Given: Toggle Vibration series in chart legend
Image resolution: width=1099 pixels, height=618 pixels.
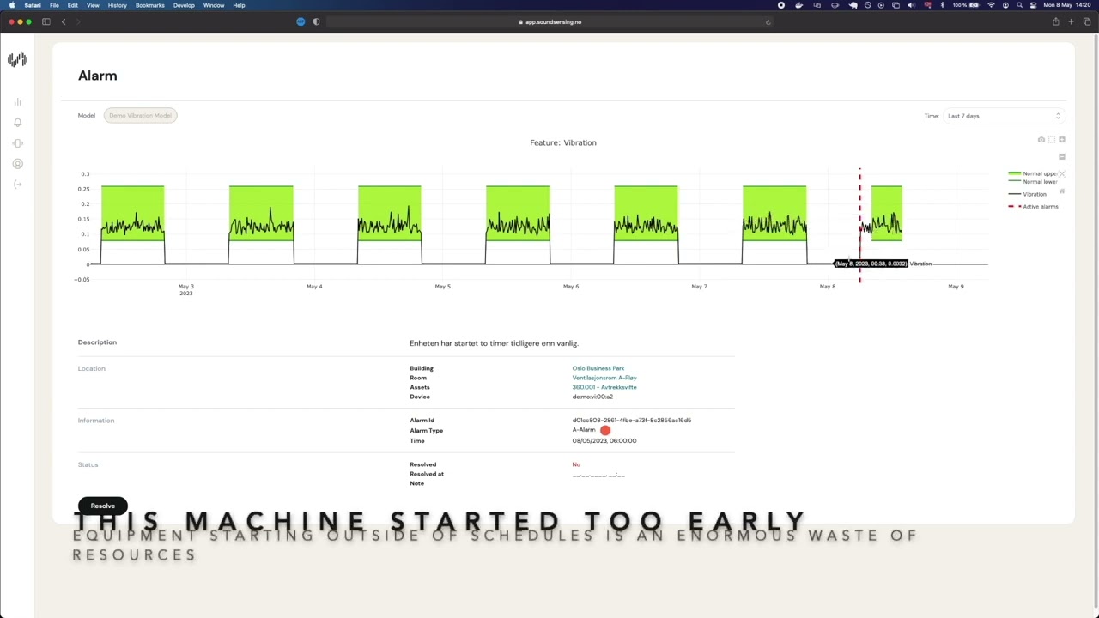Looking at the screenshot, I should pos(1028,194).
